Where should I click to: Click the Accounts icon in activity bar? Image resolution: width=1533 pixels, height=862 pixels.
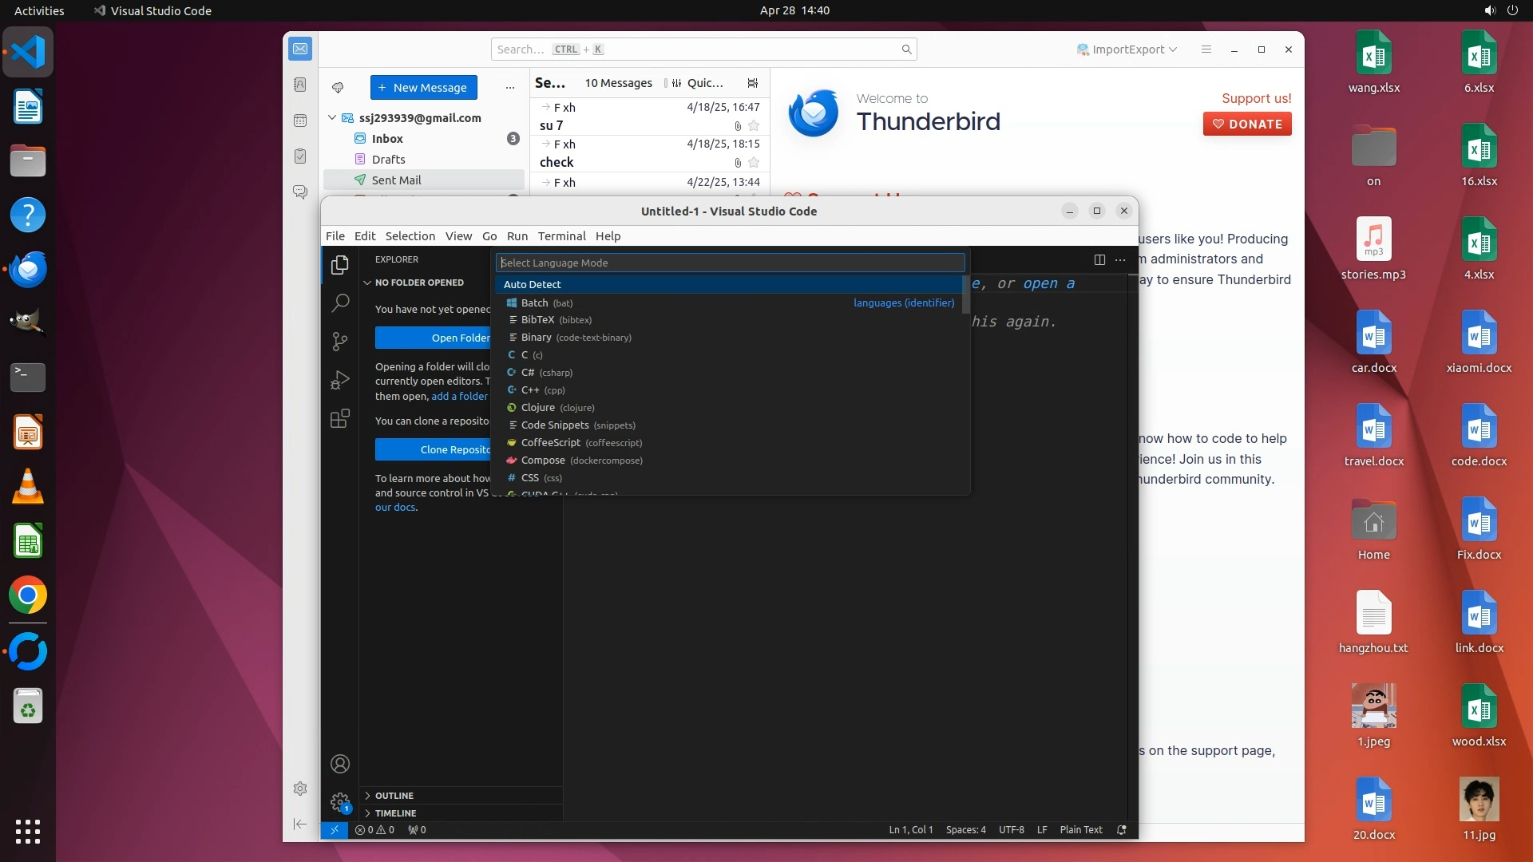tap(340, 764)
